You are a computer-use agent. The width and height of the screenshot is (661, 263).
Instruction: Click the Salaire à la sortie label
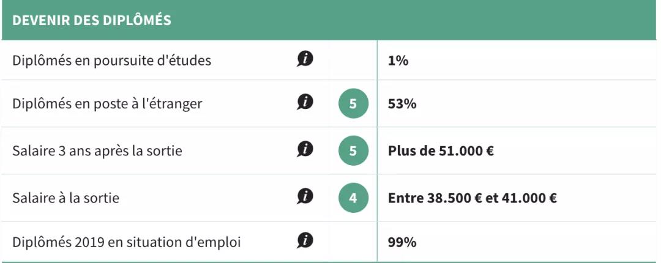point(65,198)
